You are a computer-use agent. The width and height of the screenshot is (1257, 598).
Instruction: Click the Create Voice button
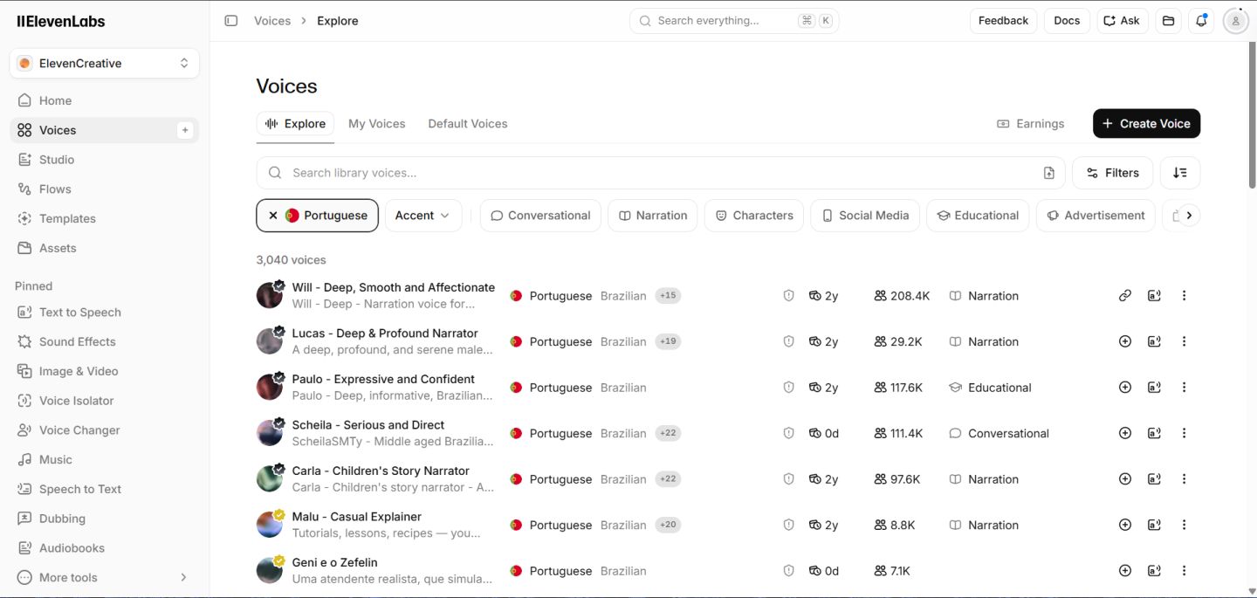1146,124
